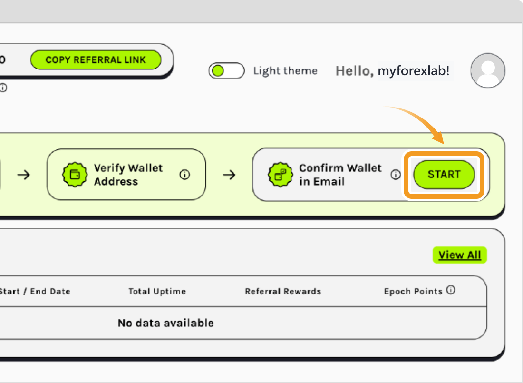The height and width of the screenshot is (383, 523).
Task: Select the Verify Wallet Address step card
Action: coord(126,175)
